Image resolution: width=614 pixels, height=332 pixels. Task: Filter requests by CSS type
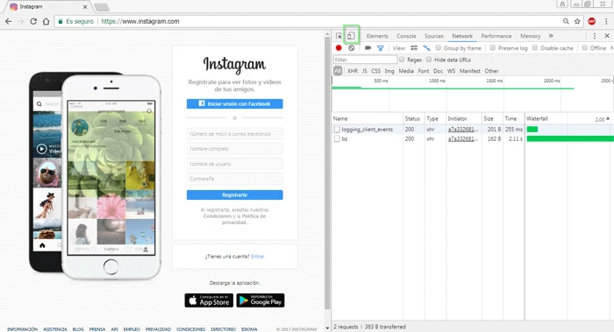(376, 71)
